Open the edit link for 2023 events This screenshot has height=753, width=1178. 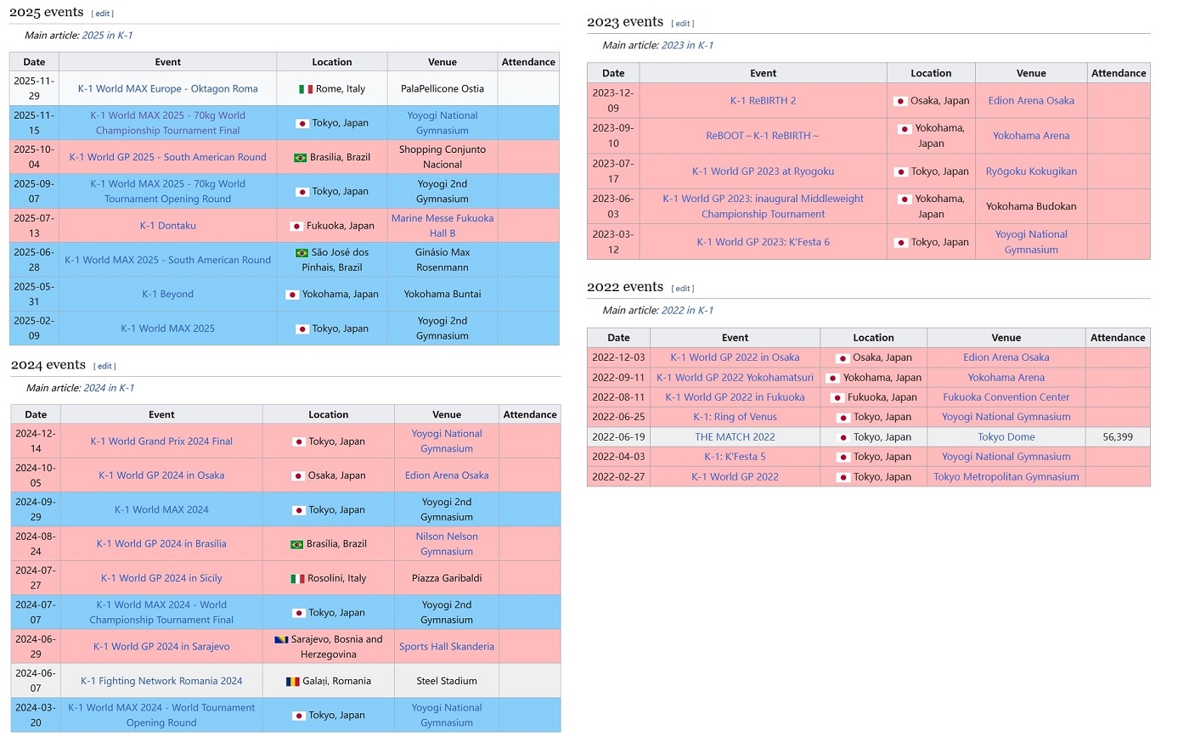click(683, 24)
